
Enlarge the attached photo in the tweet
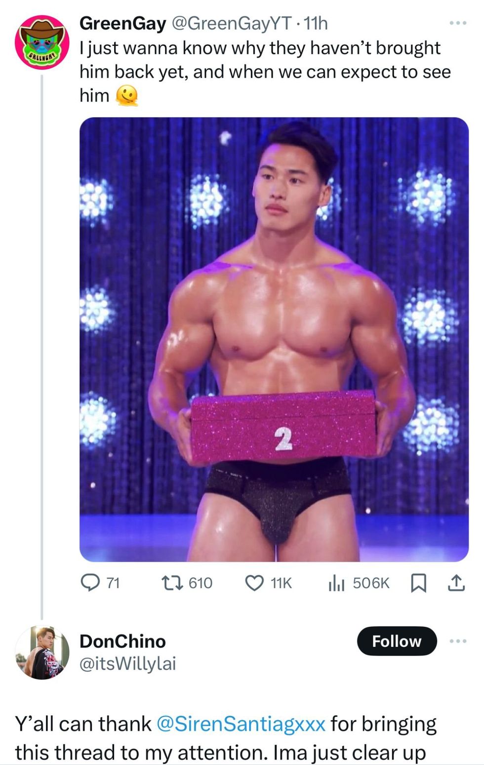[274, 339]
